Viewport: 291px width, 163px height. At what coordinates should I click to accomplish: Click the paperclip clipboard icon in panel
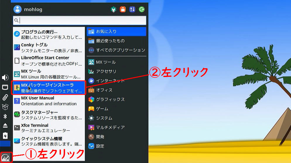point(5,97)
